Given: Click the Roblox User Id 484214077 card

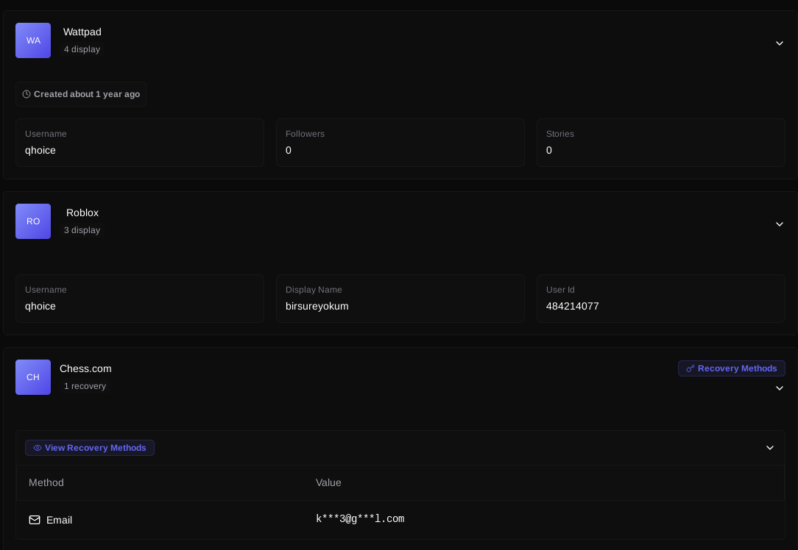Looking at the screenshot, I should tap(660, 299).
